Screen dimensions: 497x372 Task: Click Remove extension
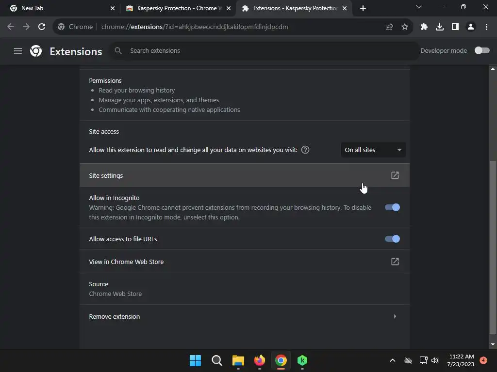coord(245,316)
